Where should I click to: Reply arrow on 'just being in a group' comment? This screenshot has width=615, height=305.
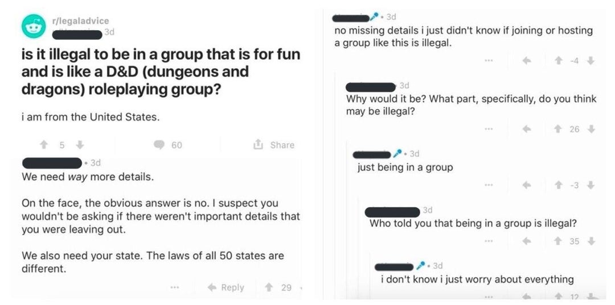click(x=527, y=185)
